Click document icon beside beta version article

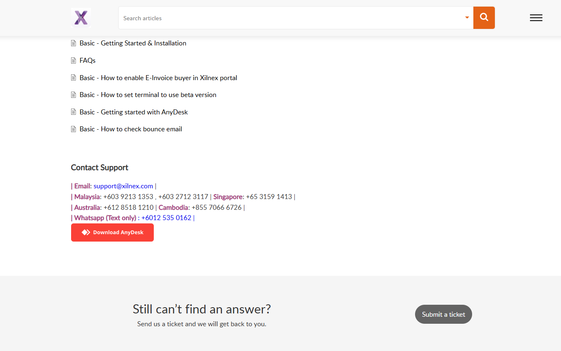(74, 95)
